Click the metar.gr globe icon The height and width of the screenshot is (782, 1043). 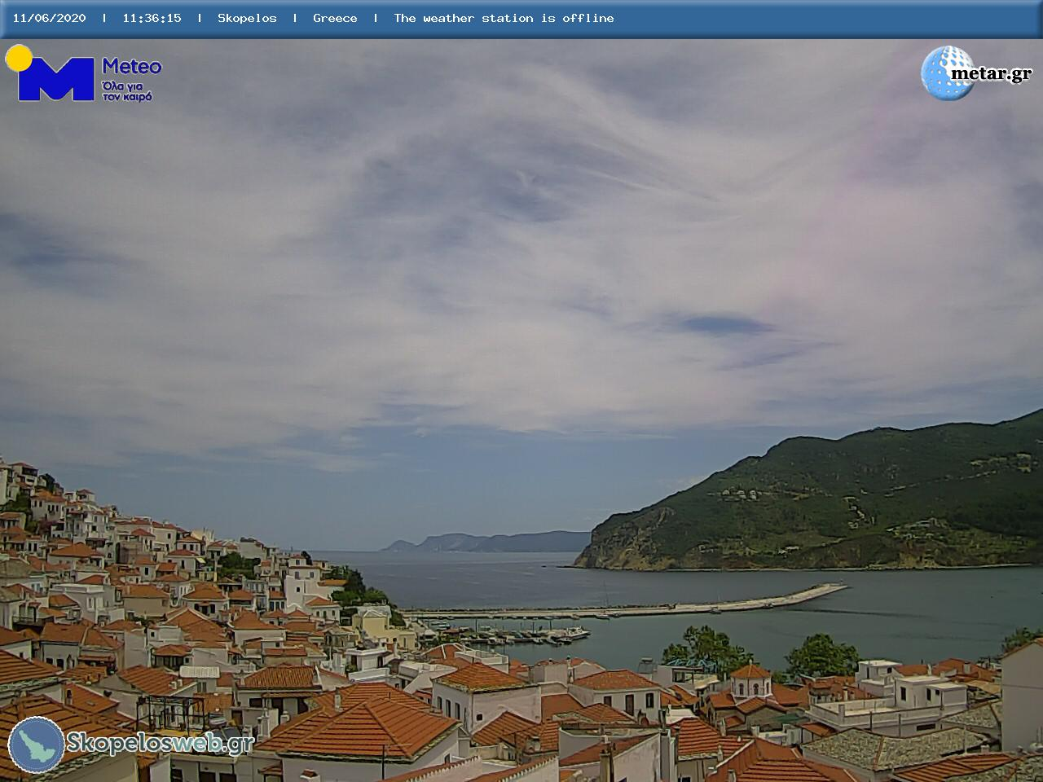[945, 73]
